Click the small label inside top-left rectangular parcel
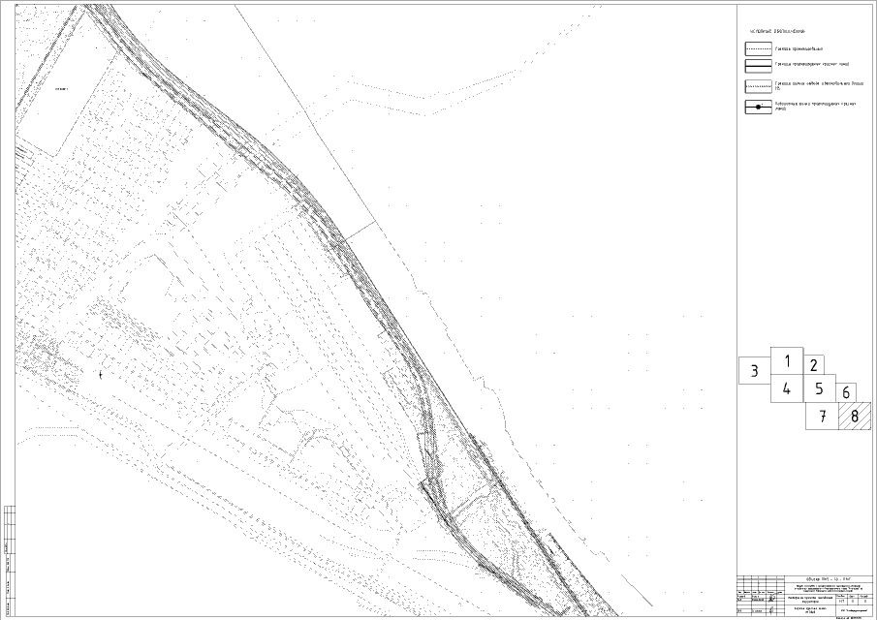 click(x=62, y=89)
